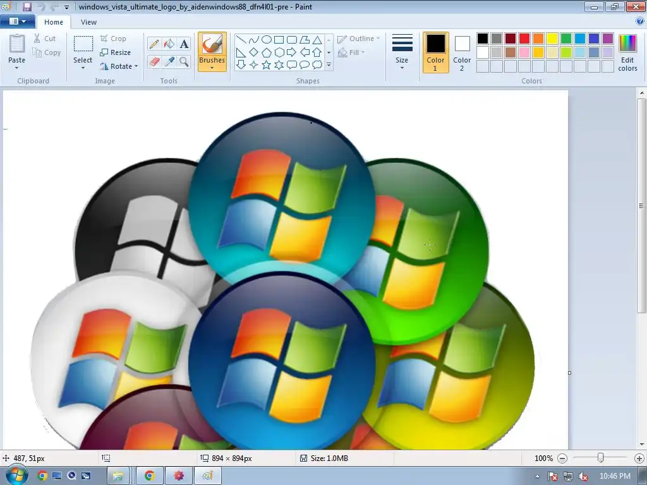Pick the pink color swatch

[524, 52]
